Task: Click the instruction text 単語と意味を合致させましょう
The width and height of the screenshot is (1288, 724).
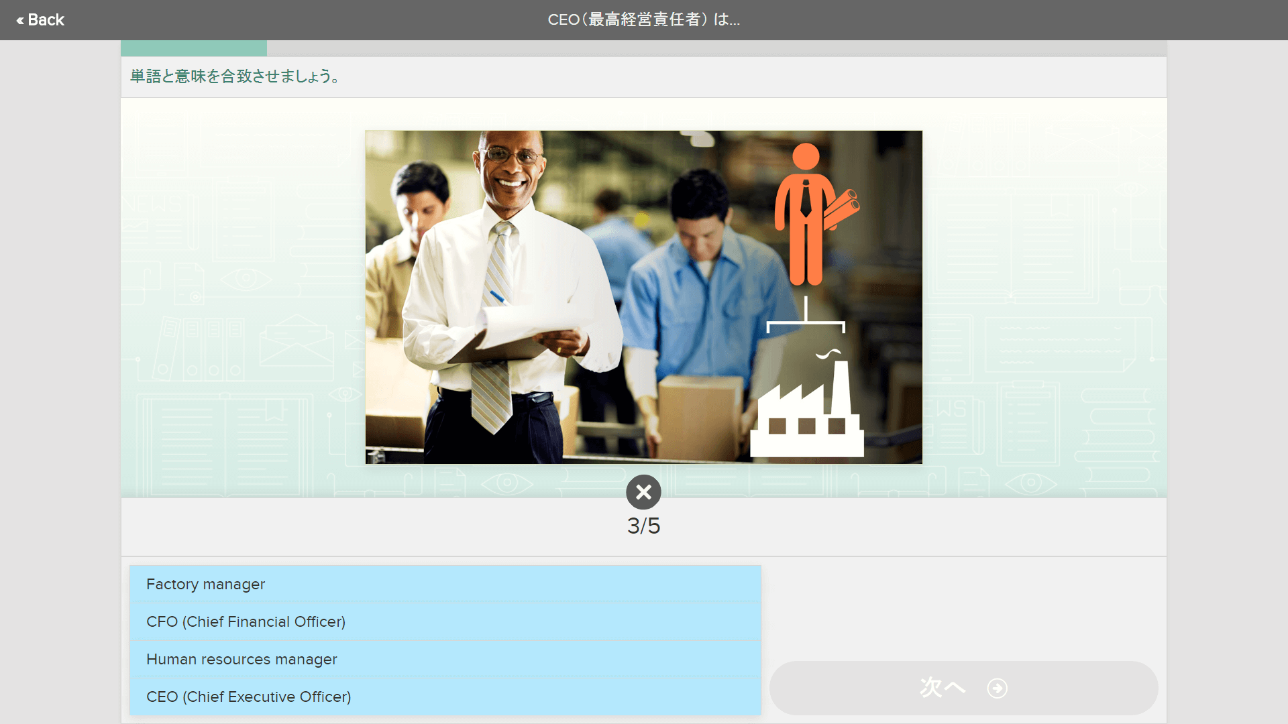Action: [235, 76]
